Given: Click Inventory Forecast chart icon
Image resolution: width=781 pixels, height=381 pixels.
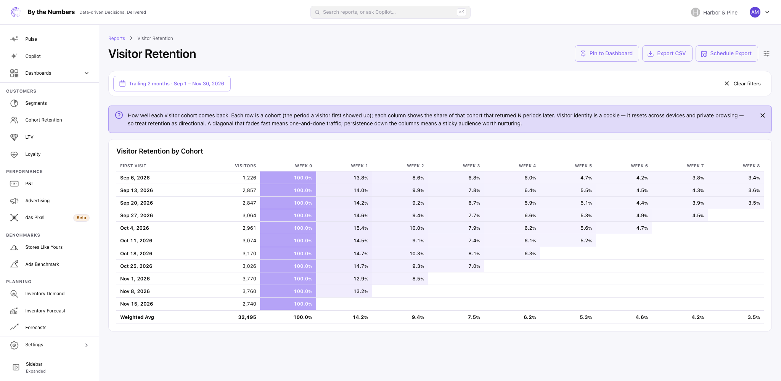Looking at the screenshot, I should [x=14, y=311].
